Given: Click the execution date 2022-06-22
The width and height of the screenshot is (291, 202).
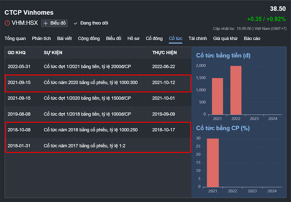Looking at the screenshot, I should (164, 67).
